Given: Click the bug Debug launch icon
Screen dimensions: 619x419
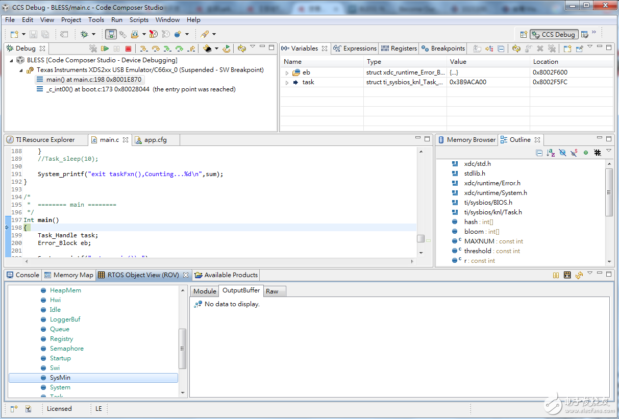Looking at the screenshot, I should coord(85,34).
